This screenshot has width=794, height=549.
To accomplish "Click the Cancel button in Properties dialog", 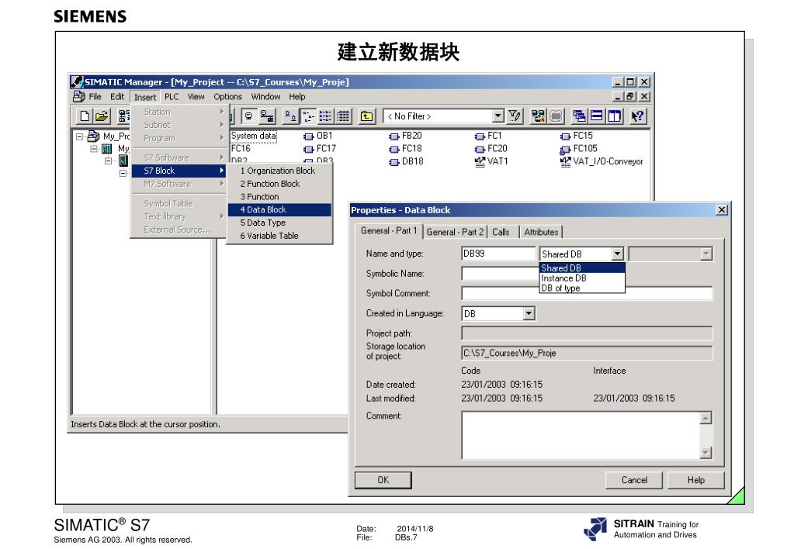I will (x=634, y=480).
